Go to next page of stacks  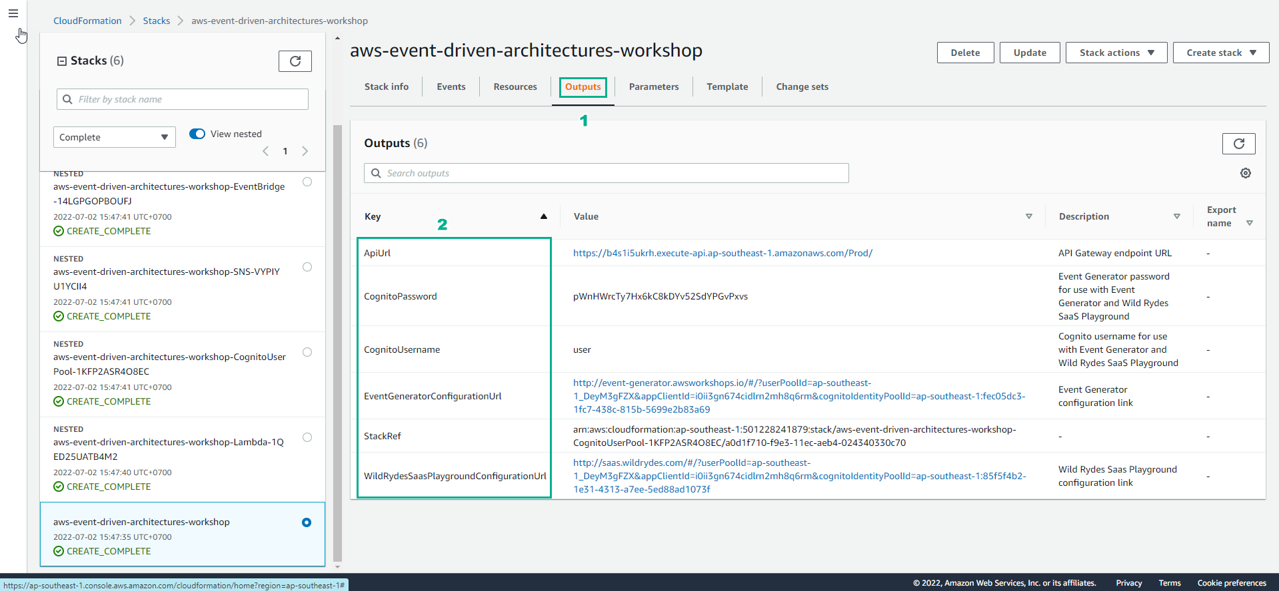305,151
